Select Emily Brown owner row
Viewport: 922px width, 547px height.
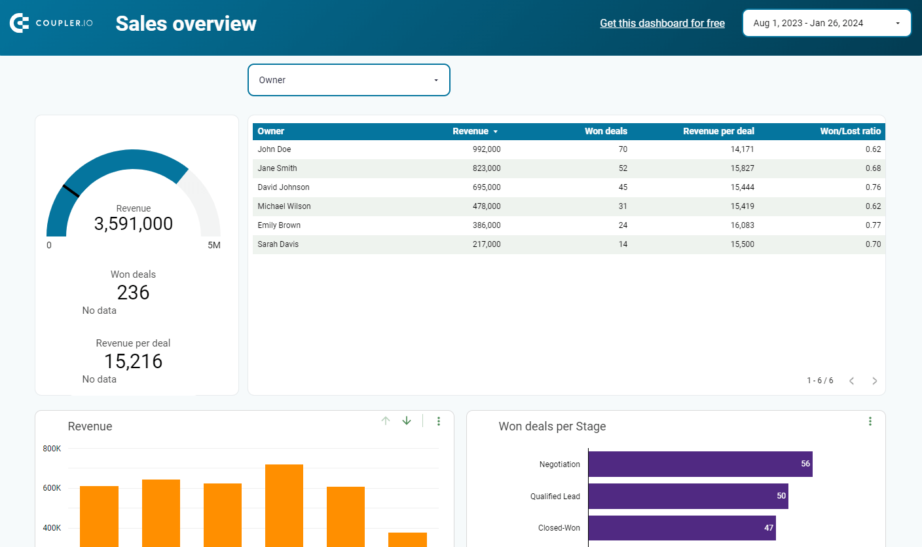(x=568, y=225)
